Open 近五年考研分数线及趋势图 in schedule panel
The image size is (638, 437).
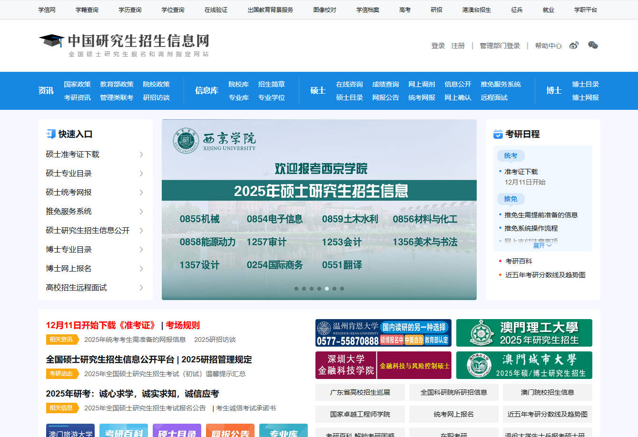pos(545,275)
